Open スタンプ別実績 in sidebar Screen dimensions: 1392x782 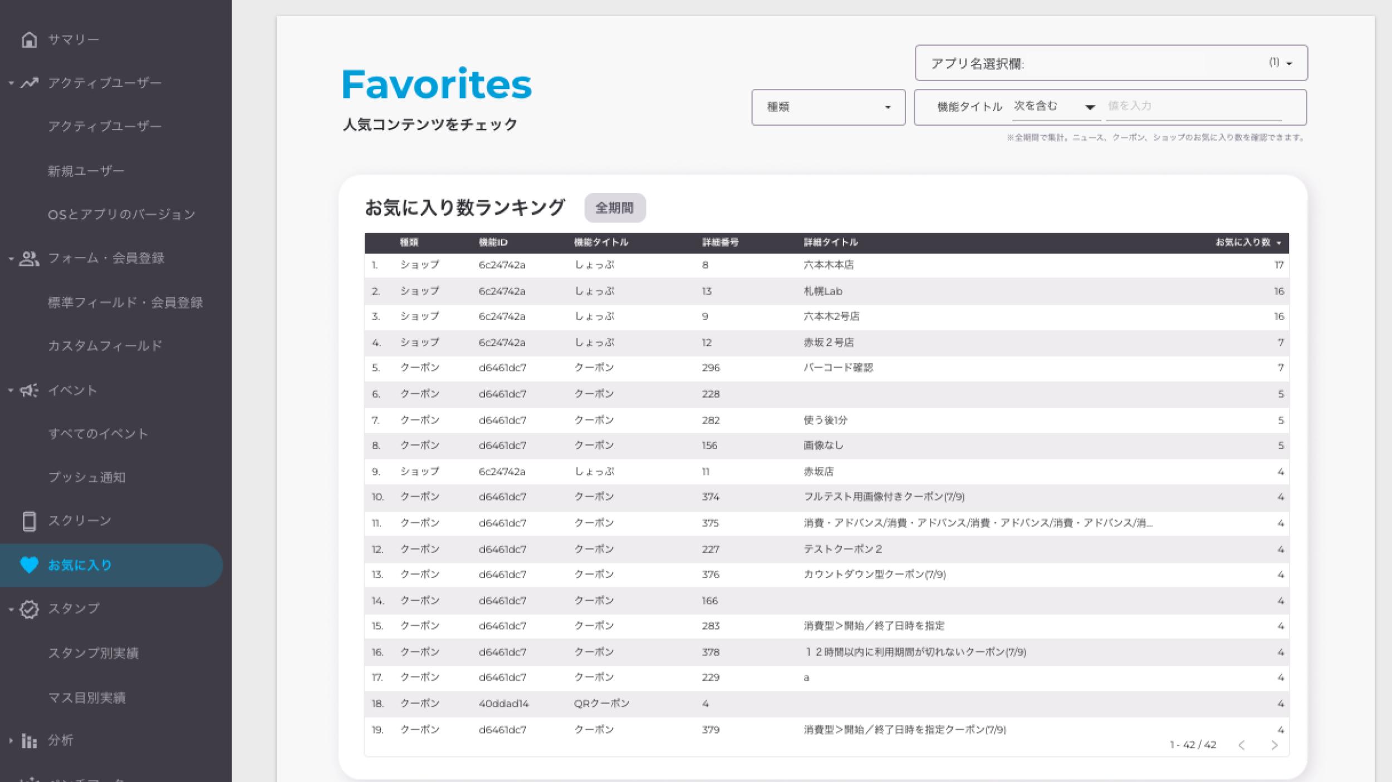(x=94, y=653)
